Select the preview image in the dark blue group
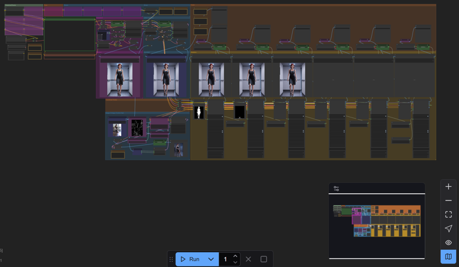This screenshot has width=459, height=267. tap(166, 80)
